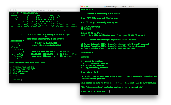Click the front terminal's 'PacketWhisper — Python — 75×39' title

[x=120, y=7]
